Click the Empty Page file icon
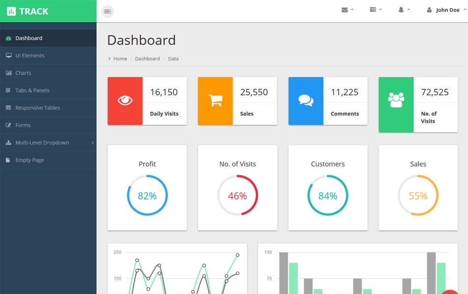The image size is (468, 294). pyautogui.click(x=8, y=160)
